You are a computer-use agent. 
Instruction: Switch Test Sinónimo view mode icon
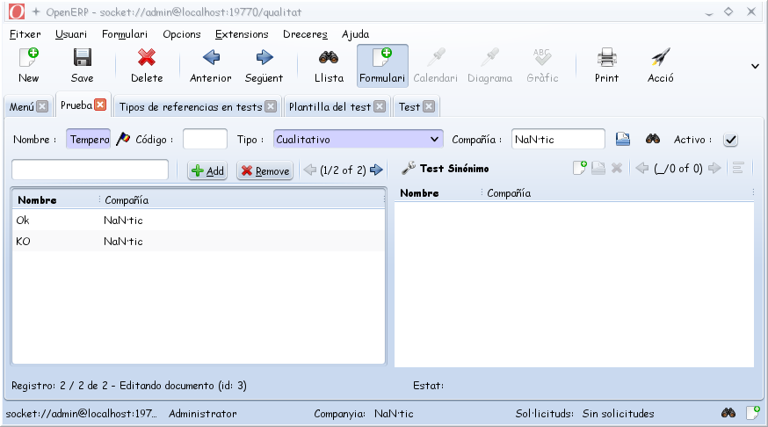[x=738, y=168]
